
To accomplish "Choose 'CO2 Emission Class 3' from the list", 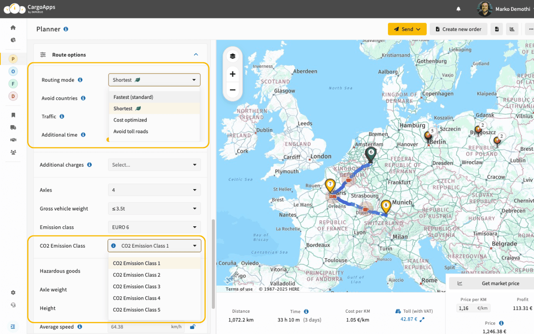I will [136, 286].
